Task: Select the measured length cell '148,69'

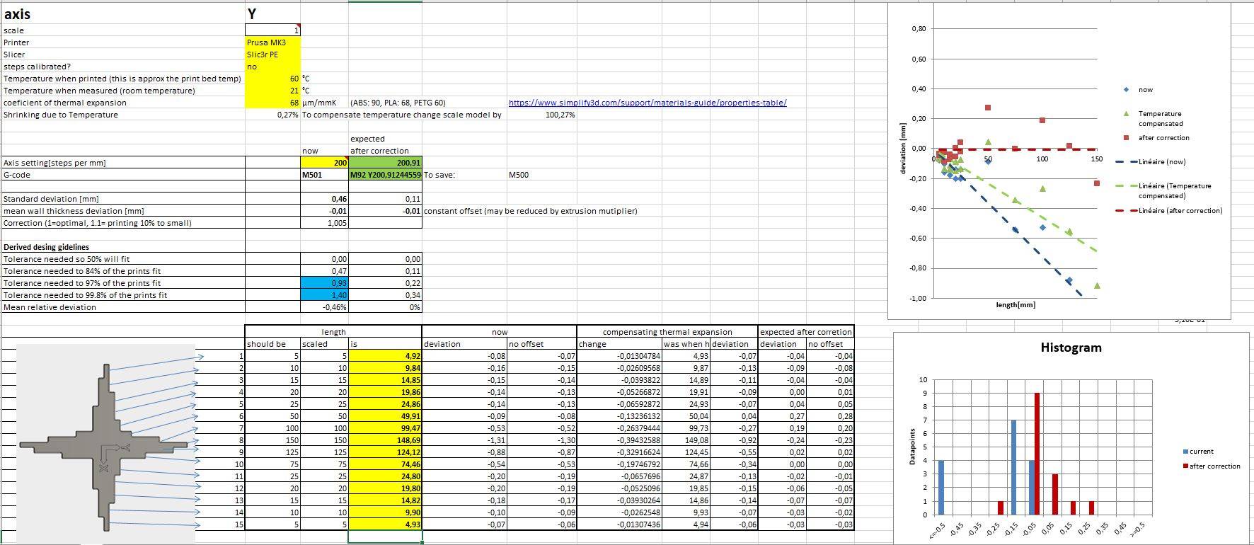Action: [x=385, y=440]
